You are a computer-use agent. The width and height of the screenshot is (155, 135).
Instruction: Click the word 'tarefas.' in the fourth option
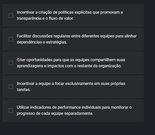(x=24, y=90)
